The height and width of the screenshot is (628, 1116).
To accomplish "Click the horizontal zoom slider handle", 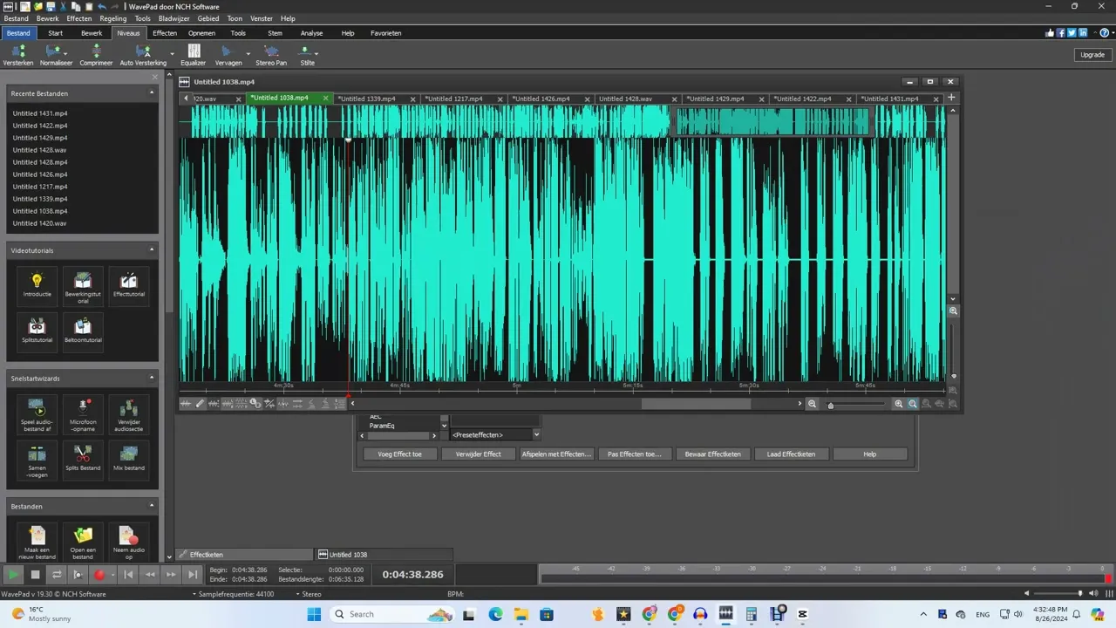I will point(831,405).
